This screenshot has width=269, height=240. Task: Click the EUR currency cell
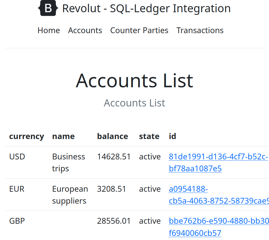[17, 189]
